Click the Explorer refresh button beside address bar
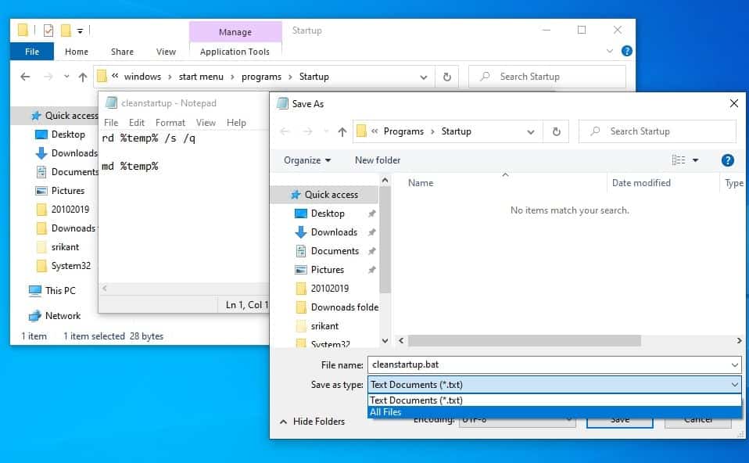Viewport: 749px width, 463px height. (x=446, y=77)
